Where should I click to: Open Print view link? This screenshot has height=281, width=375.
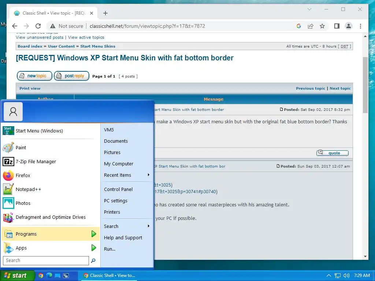coord(30,89)
